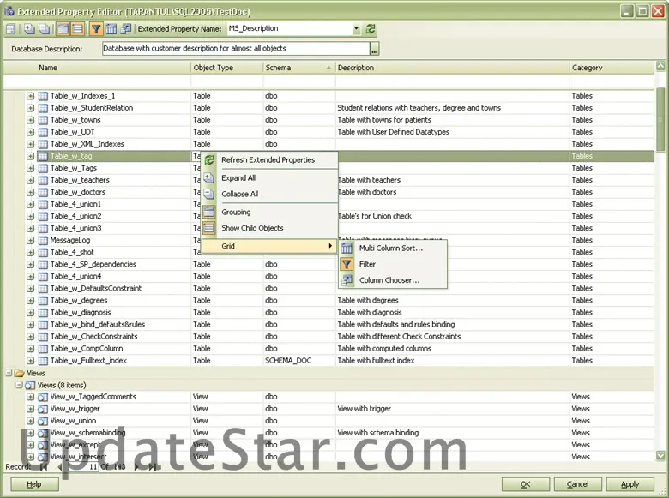Click the 'Table with computed columns' description cell

(x=452, y=348)
